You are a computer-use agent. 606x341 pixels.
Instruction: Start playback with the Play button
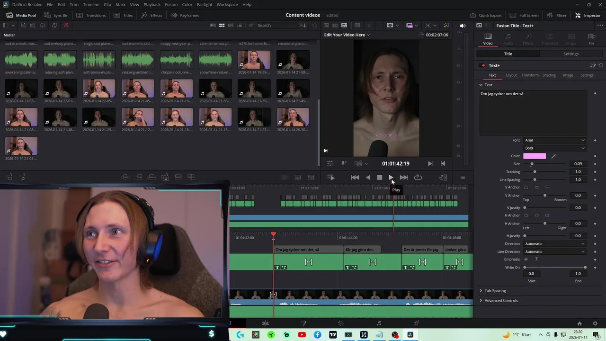pos(391,177)
